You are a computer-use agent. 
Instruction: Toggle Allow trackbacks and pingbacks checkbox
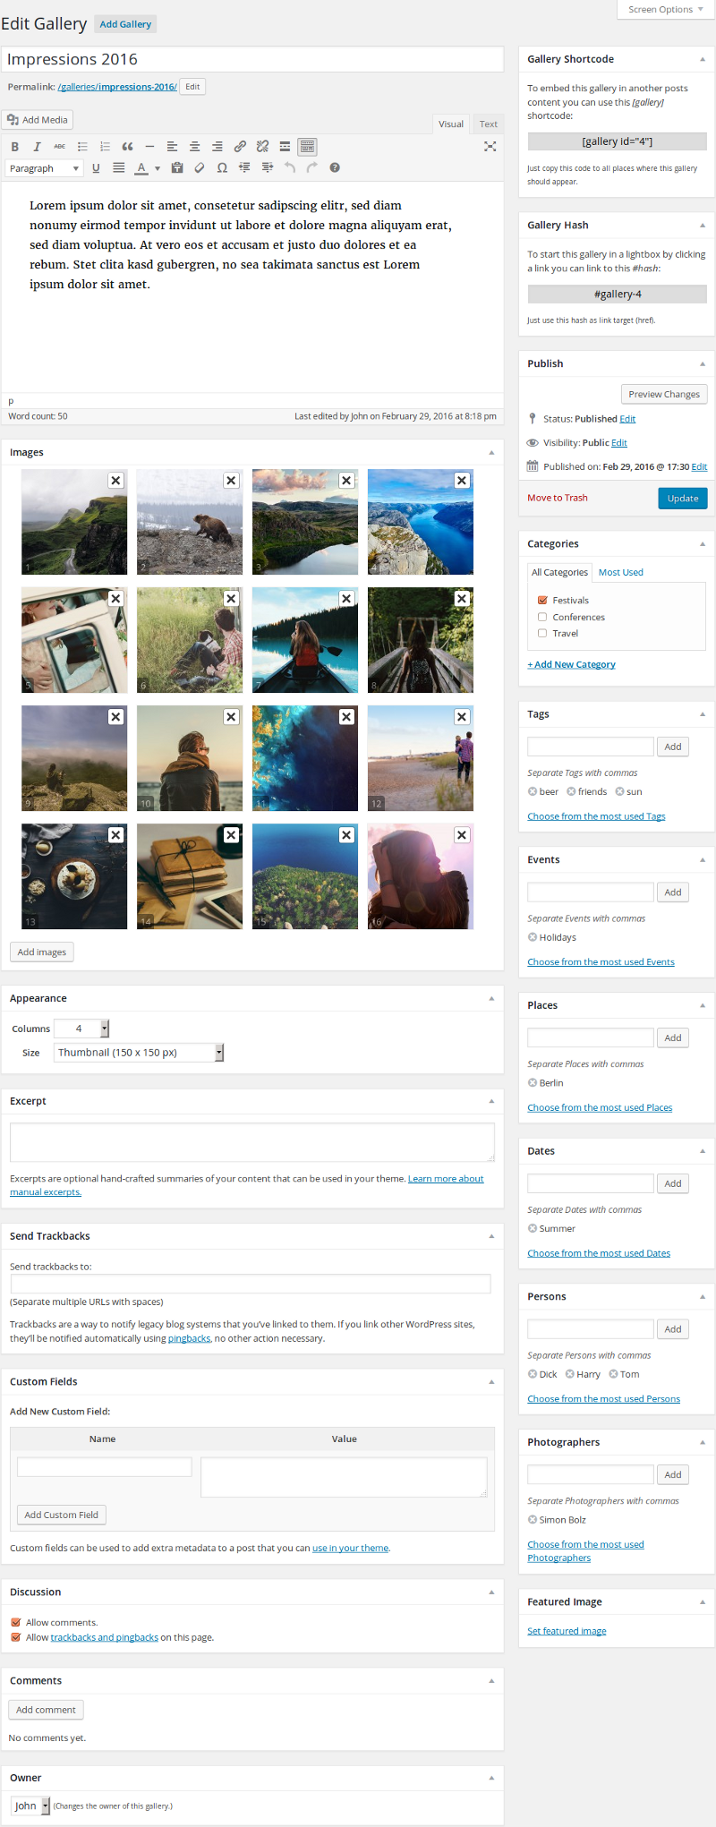click(x=16, y=1637)
